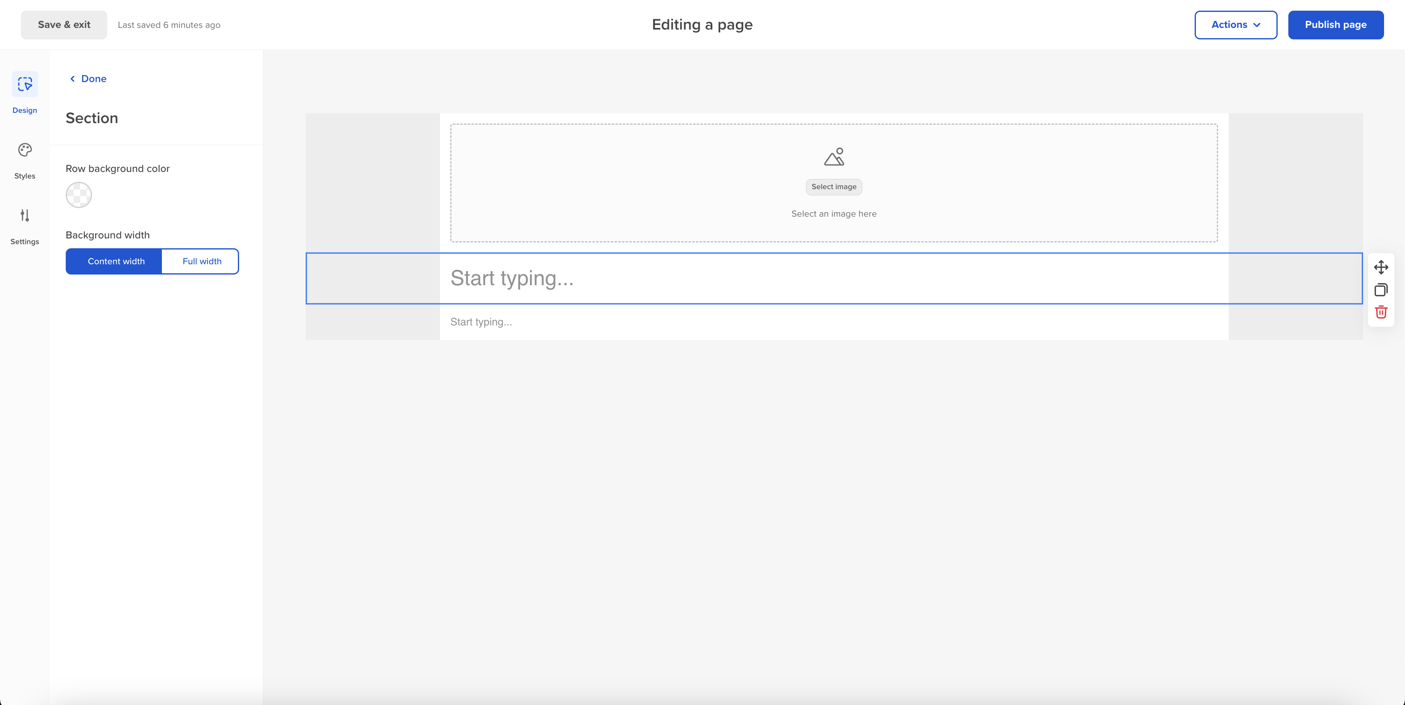
Task: Open the Settings sliders icon
Action: (x=25, y=215)
